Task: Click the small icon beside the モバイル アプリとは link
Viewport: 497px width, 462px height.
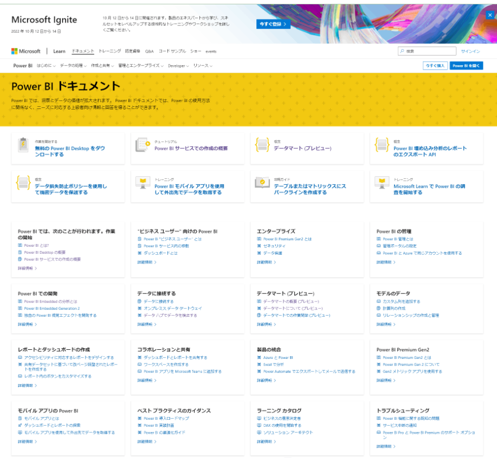Action: (x=20, y=418)
